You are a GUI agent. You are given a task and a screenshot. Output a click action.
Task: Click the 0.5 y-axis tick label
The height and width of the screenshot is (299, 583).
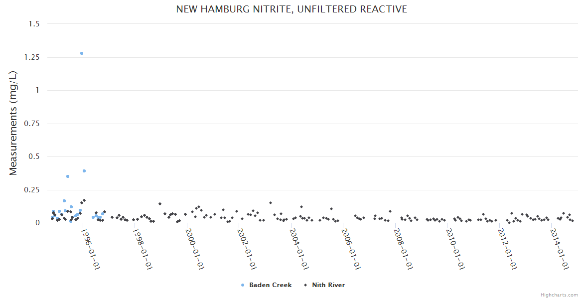pyautogui.click(x=33, y=156)
